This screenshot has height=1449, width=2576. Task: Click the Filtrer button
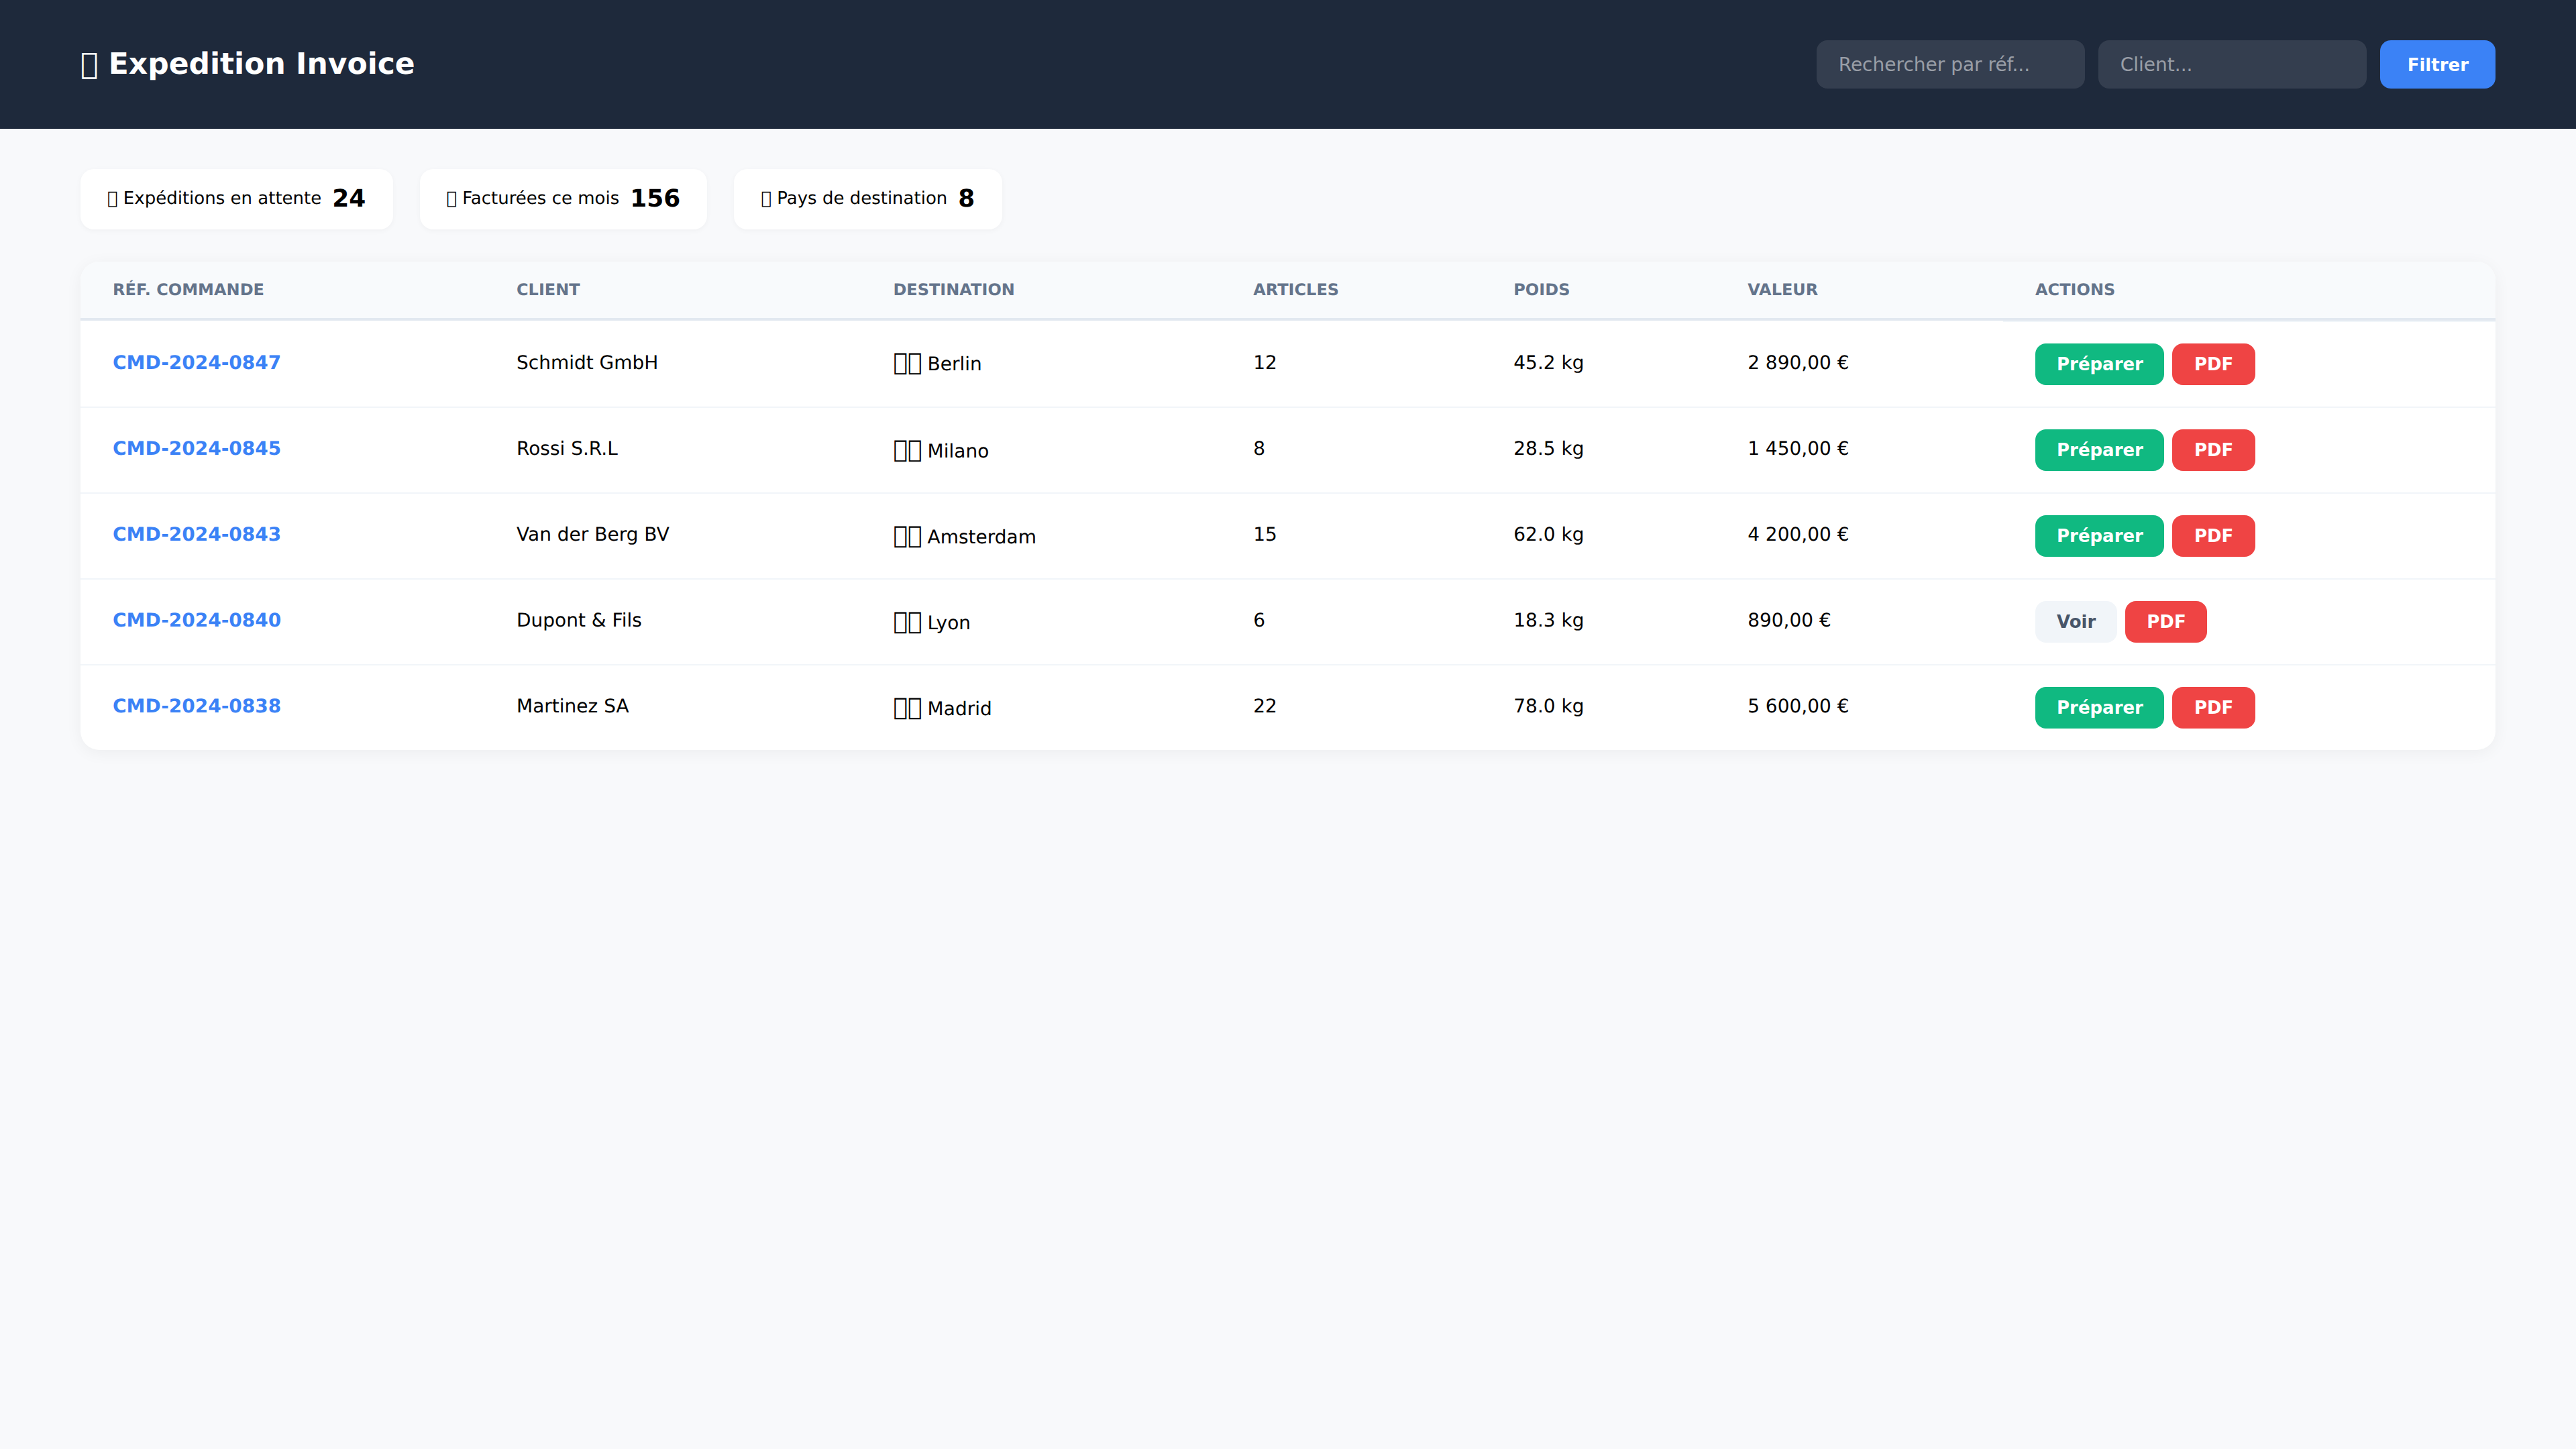pyautogui.click(x=2437, y=64)
